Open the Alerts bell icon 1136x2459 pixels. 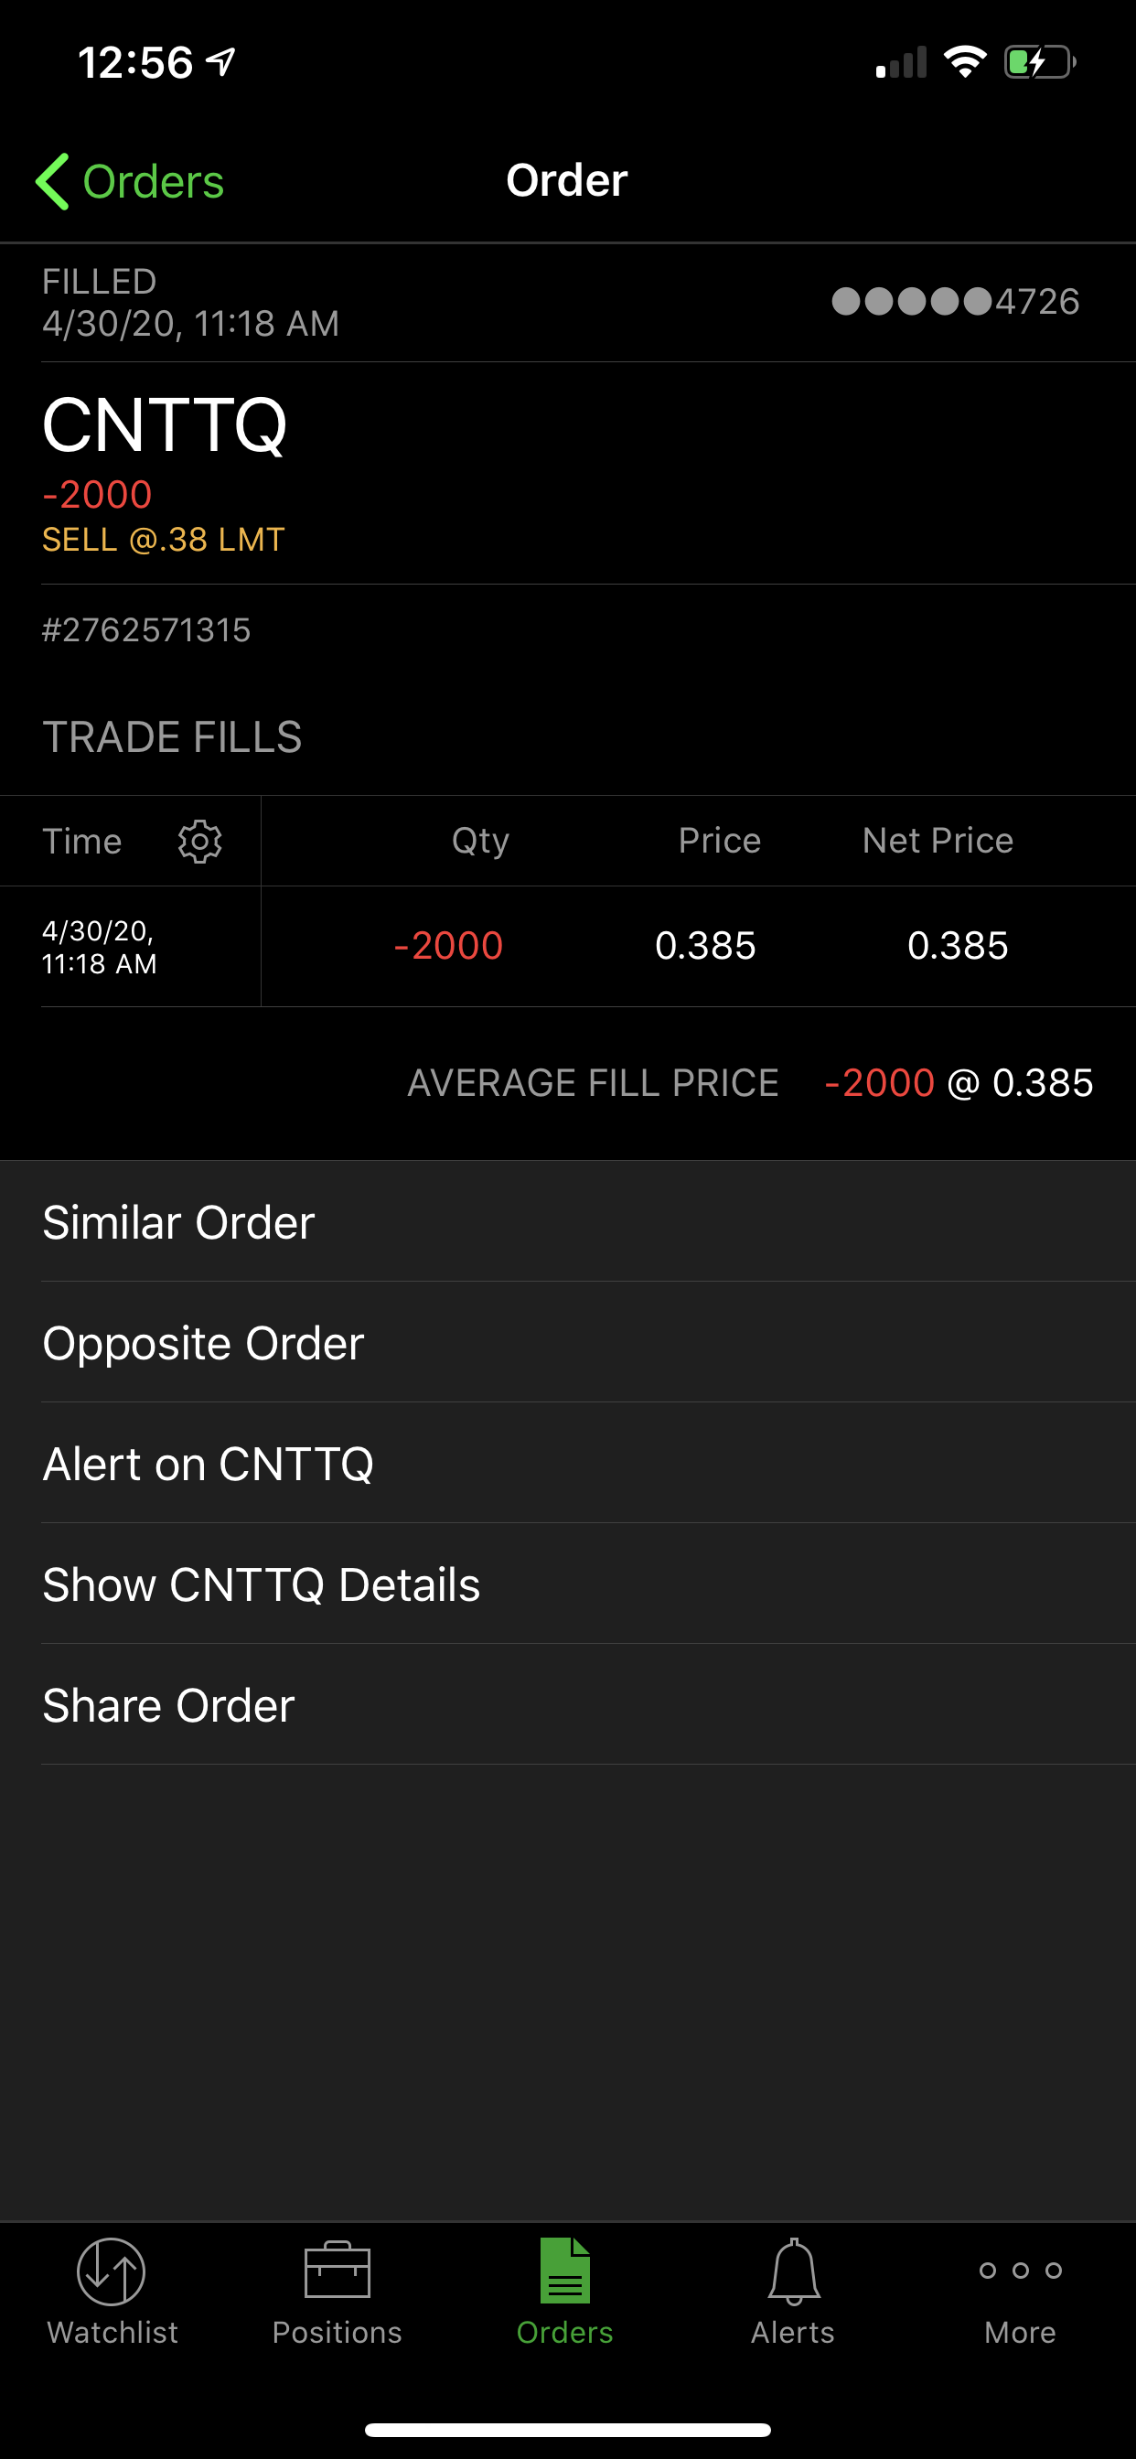tap(793, 2271)
